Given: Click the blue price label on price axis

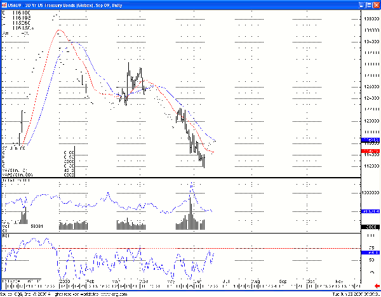Looking at the screenshot, I should point(370,139).
